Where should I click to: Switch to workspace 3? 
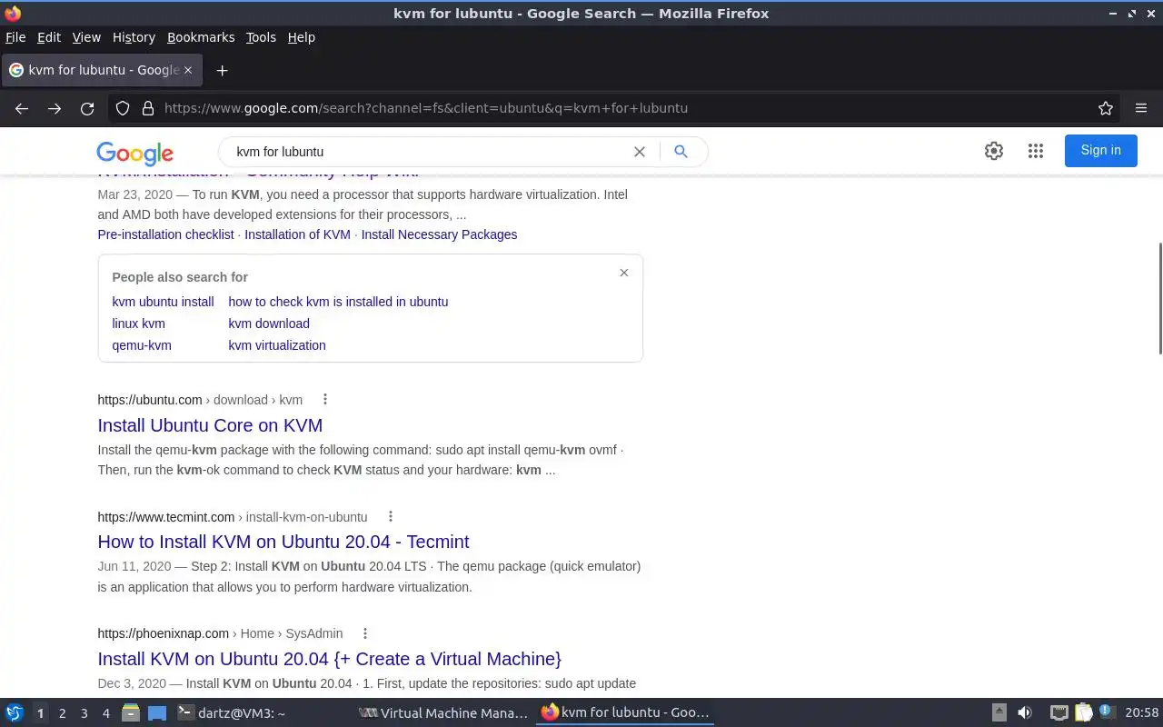pyautogui.click(x=84, y=713)
